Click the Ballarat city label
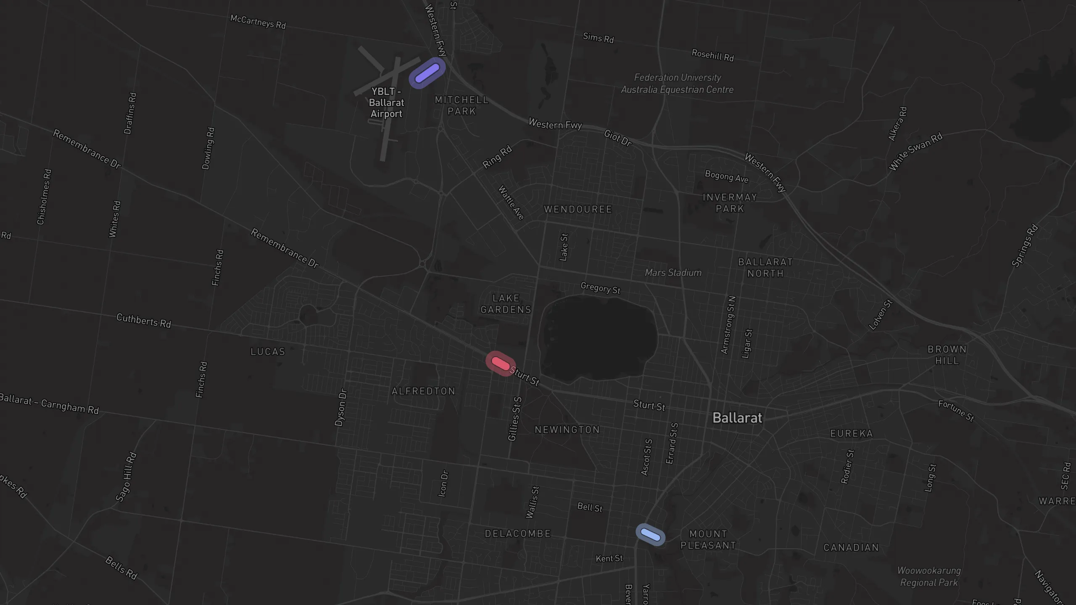Screen dimensions: 1076x605 point(737,418)
